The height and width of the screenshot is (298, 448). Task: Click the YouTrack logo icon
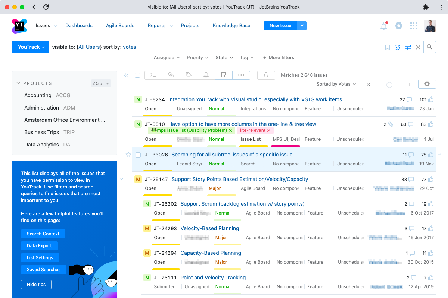(x=19, y=25)
